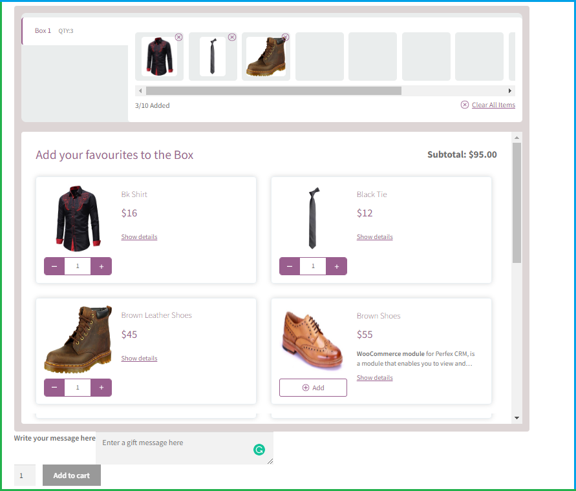
Task: Click the minus icon on the Black Tie quantity
Action: (290, 266)
